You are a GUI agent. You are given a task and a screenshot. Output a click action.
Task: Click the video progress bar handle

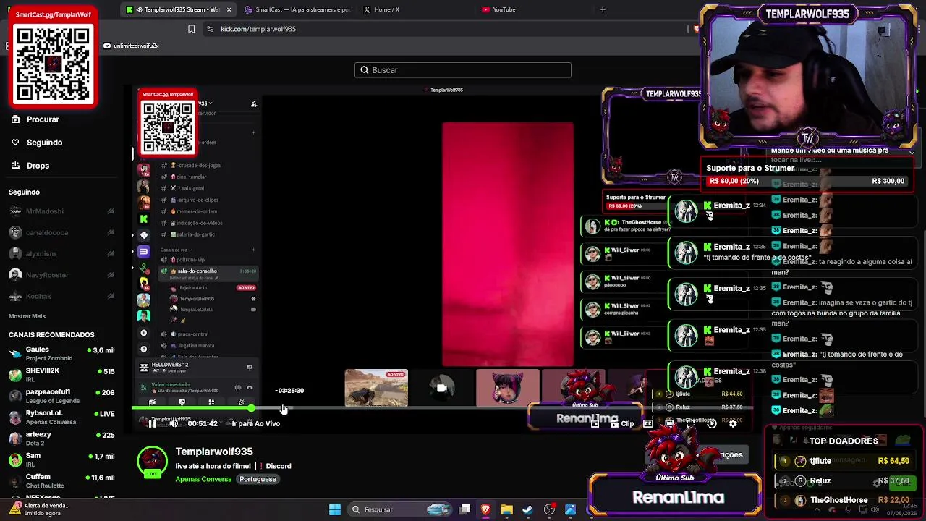point(251,409)
